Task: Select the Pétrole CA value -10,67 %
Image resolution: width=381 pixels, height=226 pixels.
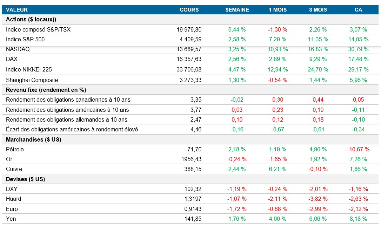Action: point(358,149)
